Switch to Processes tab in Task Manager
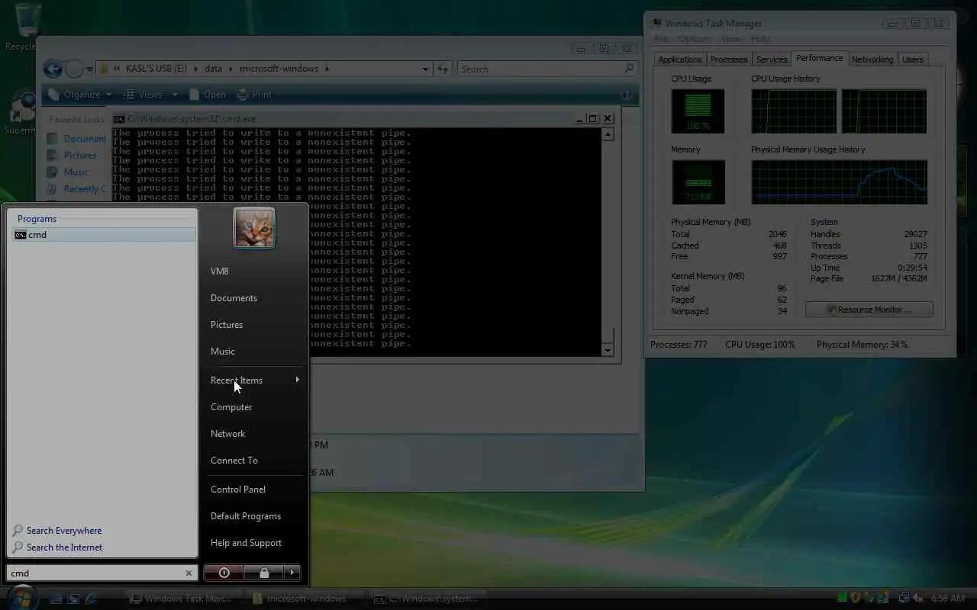977x610 pixels. 728,59
